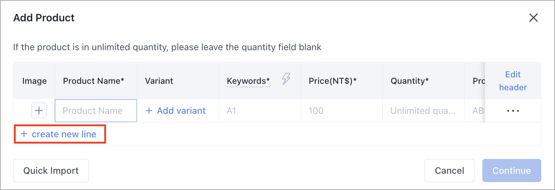Open Quick Import
555x190 pixels.
51,170
